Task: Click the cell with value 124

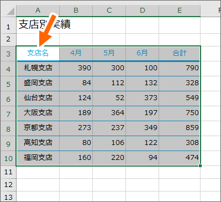Action: pyautogui.click(x=76, y=99)
